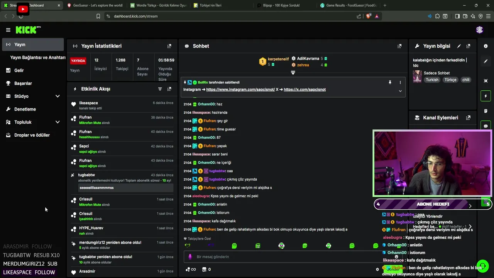Image resolution: width=494 pixels, height=278 pixels.
Task: Toggle the browser sidebar panel icon
Action: pyautogui.click(x=457, y=16)
